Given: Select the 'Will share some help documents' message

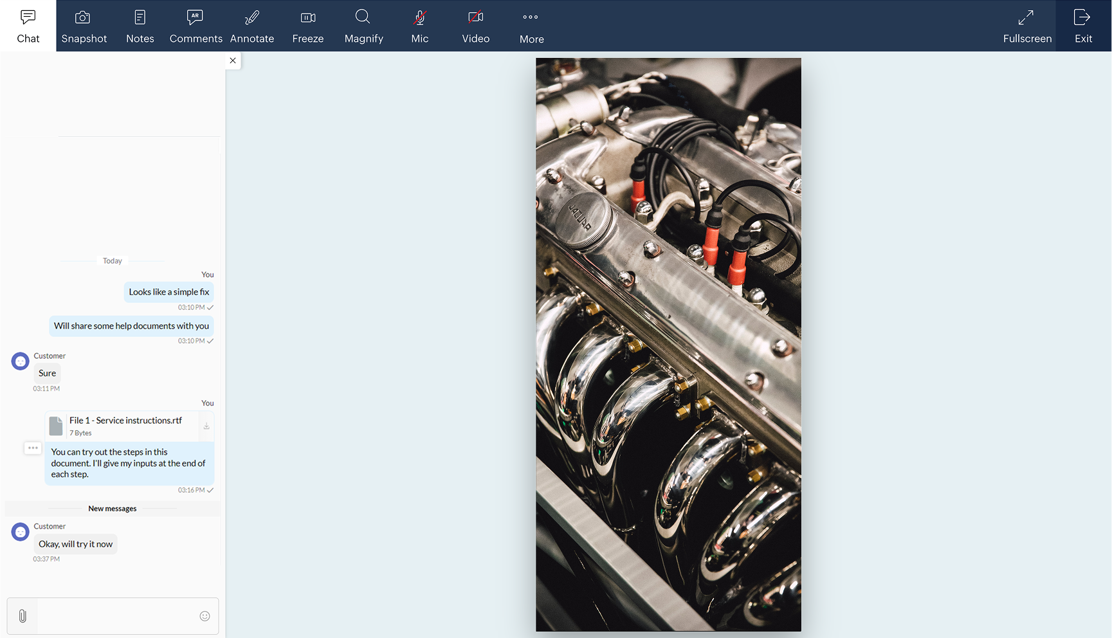Looking at the screenshot, I should point(131,326).
